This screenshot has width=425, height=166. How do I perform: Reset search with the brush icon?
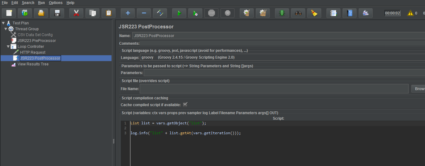[314, 13]
